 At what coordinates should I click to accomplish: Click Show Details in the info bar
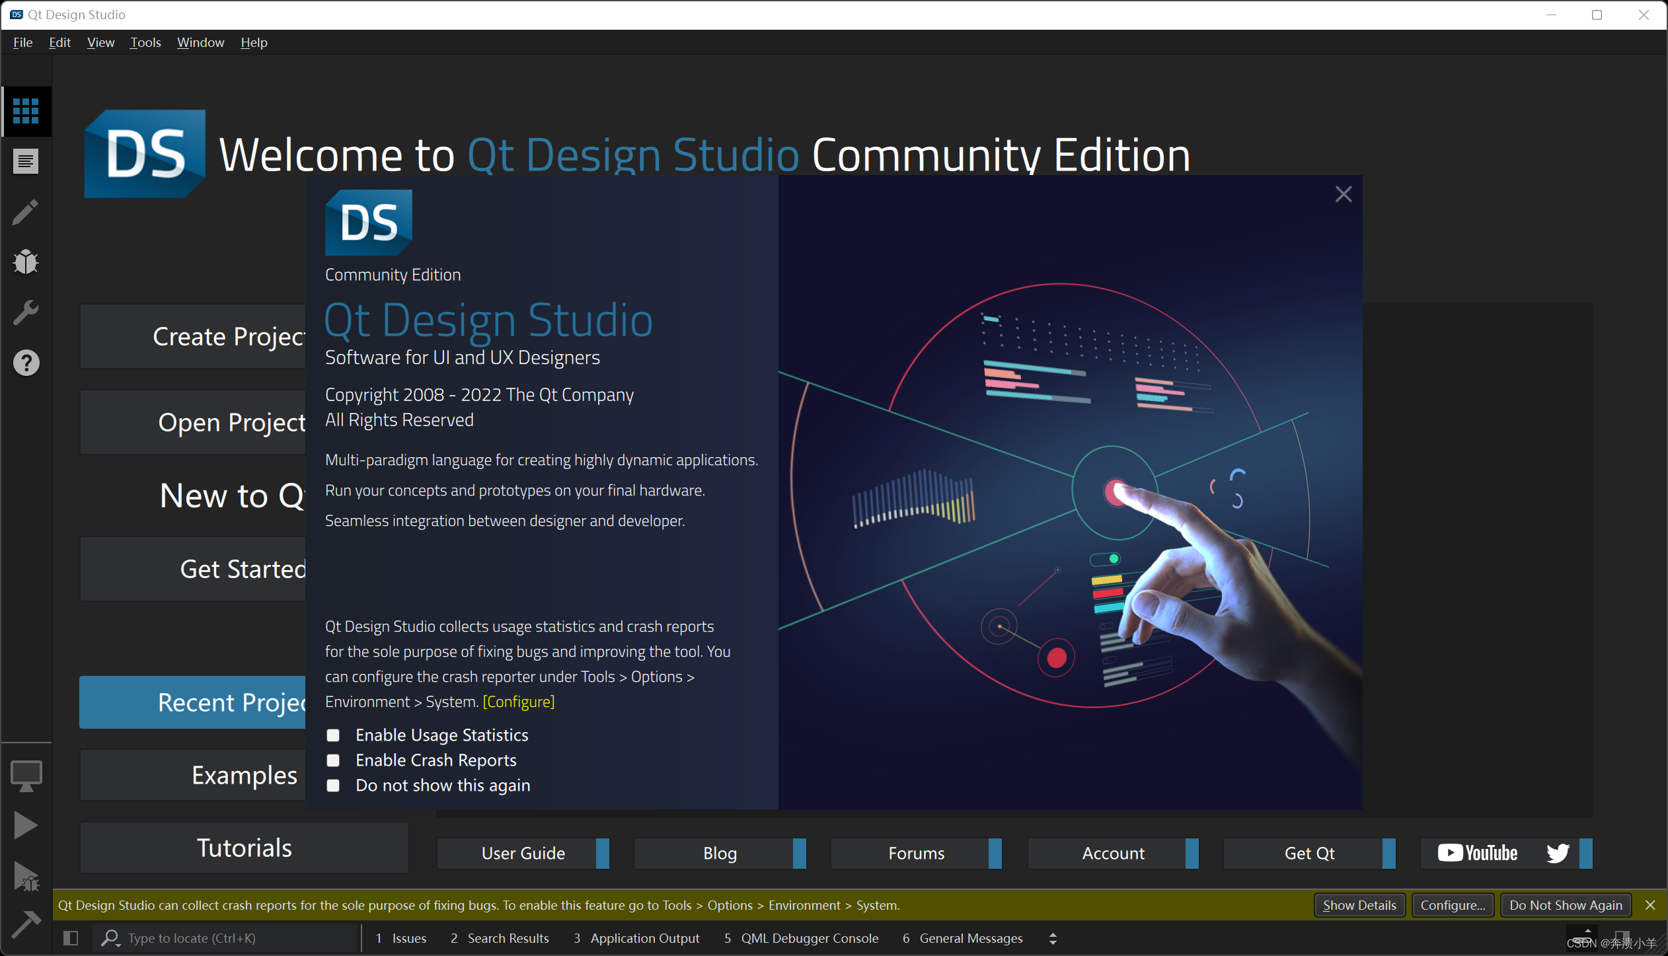click(1359, 905)
